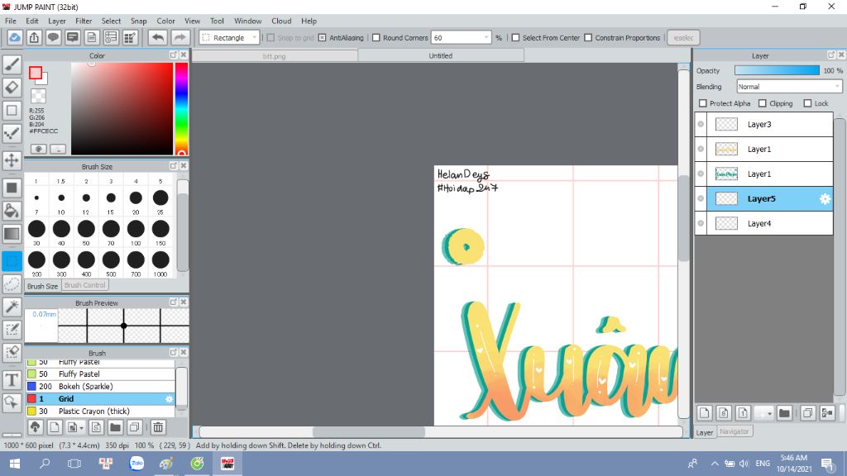Enable Constrain Proportions checkbox

pyautogui.click(x=588, y=38)
